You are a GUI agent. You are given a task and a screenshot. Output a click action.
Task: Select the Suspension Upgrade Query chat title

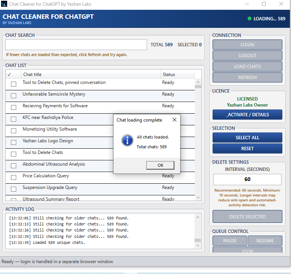coord(50,187)
